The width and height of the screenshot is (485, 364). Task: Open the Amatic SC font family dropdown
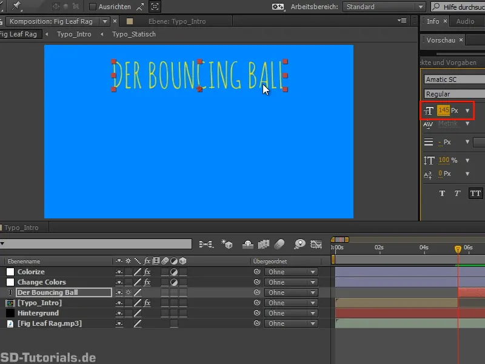tap(454, 79)
